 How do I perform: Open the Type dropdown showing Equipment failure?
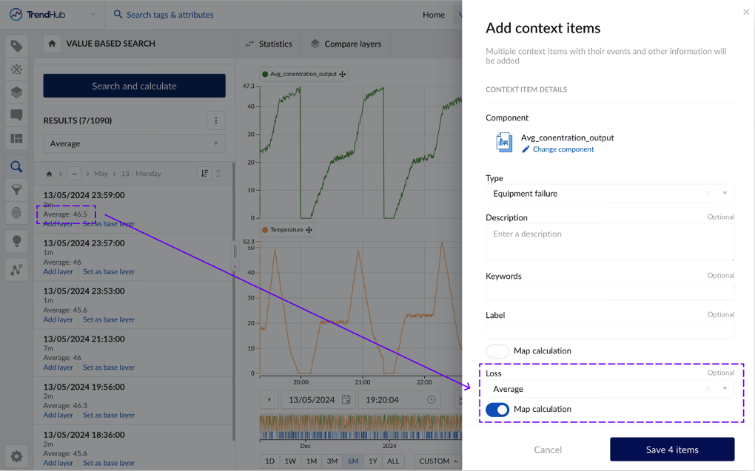click(x=609, y=194)
